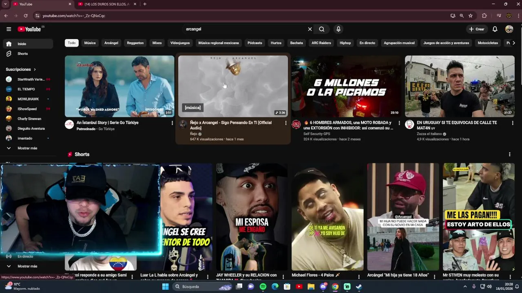Screen dimensions: 522x293
Task: Open EL TIEMPO subscription channel
Action: pos(28,89)
